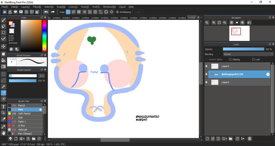
Task: Enable circle snap guide
Action: tap(95, 12)
